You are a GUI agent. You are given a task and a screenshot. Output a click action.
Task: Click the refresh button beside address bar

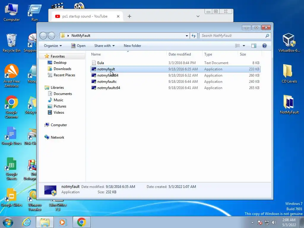click(194, 36)
